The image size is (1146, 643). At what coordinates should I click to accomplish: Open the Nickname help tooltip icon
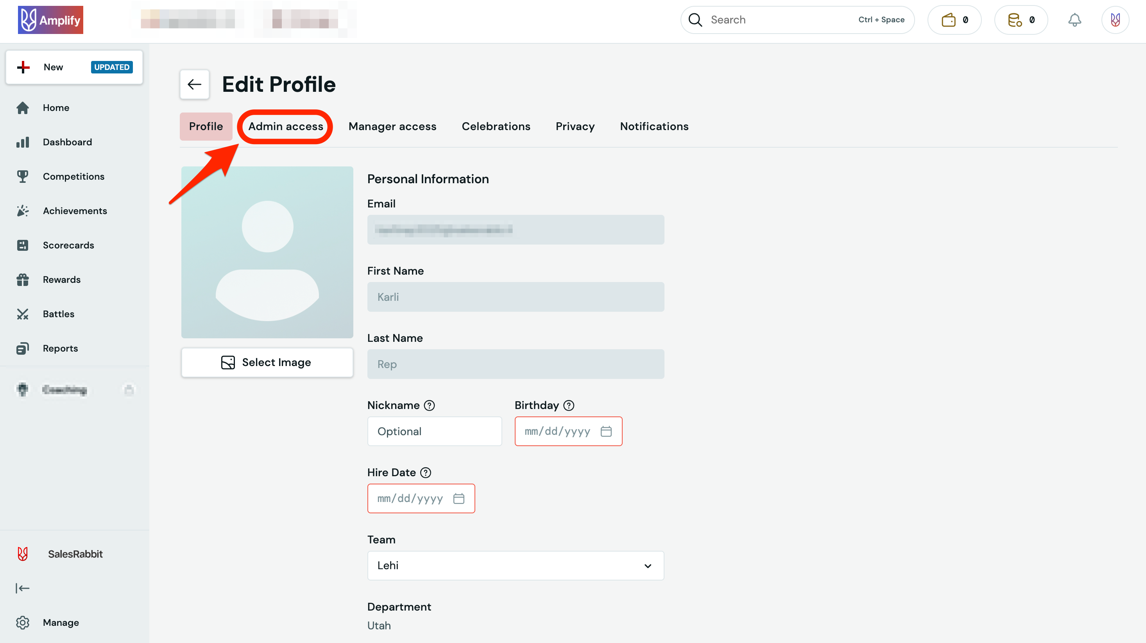coord(429,405)
